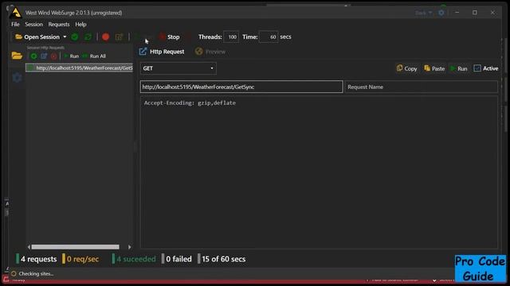Image resolution: width=510 pixels, height=286 pixels.
Task: Copy the current request
Action: [x=406, y=68]
